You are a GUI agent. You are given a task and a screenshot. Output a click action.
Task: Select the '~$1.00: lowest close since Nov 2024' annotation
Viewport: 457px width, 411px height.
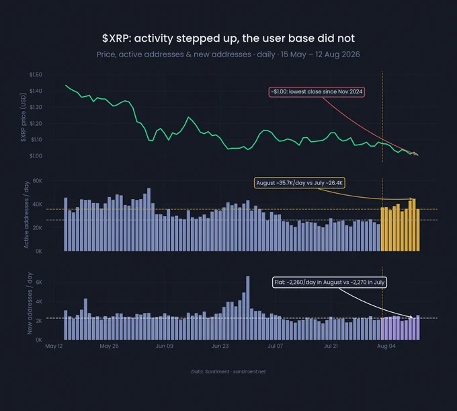pos(317,91)
